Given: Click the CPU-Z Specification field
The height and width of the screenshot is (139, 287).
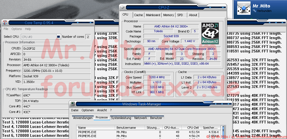Looking at the screenshot, I should tap(182, 49).
